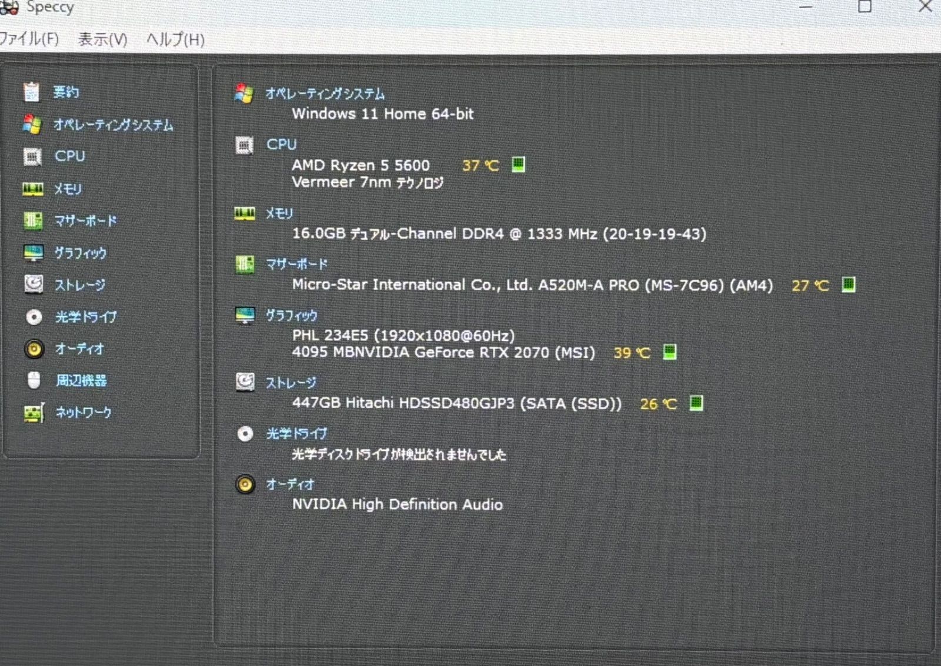The width and height of the screenshot is (941, 666).
Task: Click the 447GB Hitachi SSD line
Action: point(457,403)
